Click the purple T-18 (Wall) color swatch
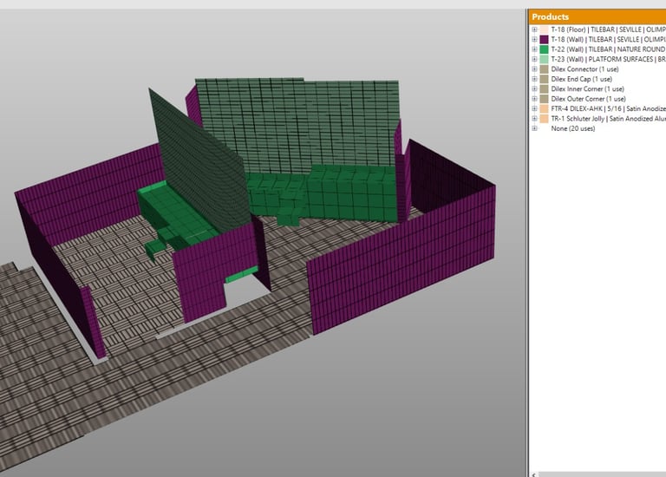The height and width of the screenshot is (477, 666). (544, 40)
